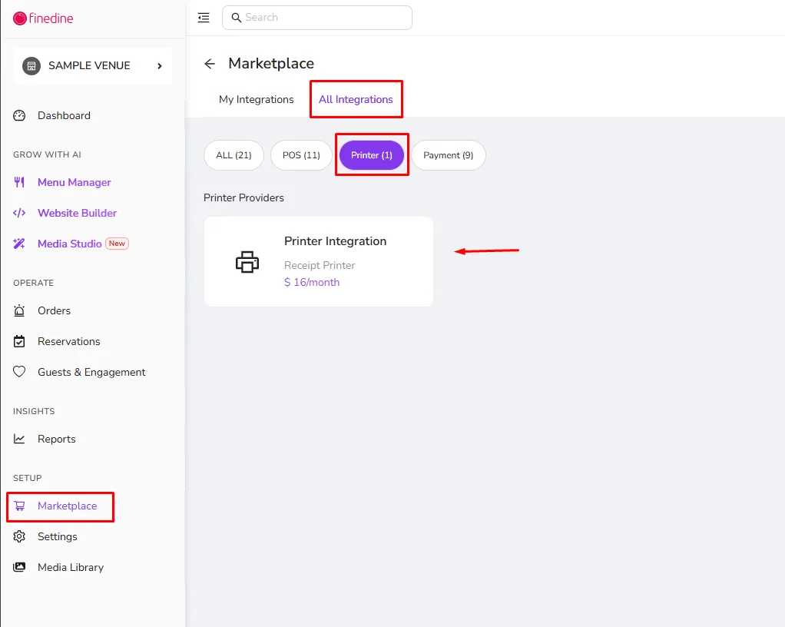Filter by Payment (9) category
This screenshot has width=785, height=627.
448,155
